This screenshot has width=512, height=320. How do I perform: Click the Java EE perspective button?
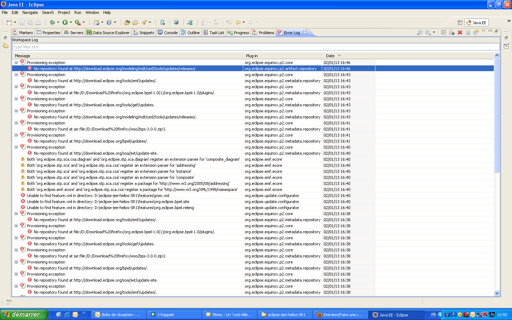[476, 23]
